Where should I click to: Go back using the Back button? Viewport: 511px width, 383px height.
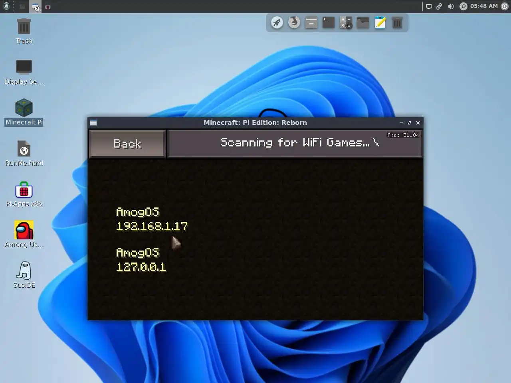[x=127, y=144]
